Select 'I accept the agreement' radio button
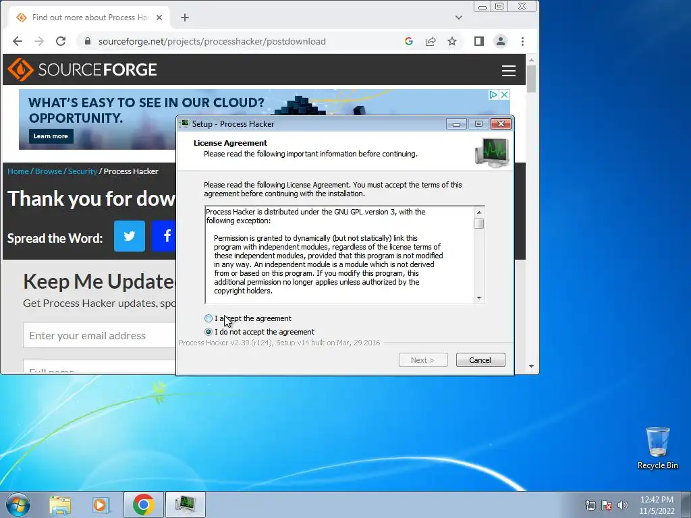The width and height of the screenshot is (691, 518). coord(209,318)
